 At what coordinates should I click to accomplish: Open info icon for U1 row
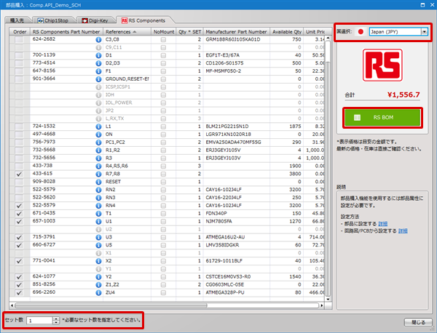click(x=98, y=222)
